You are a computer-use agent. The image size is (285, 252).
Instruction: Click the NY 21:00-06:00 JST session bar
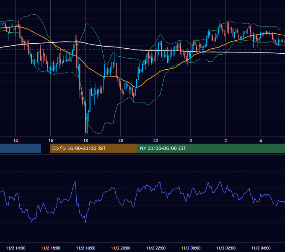point(211,148)
